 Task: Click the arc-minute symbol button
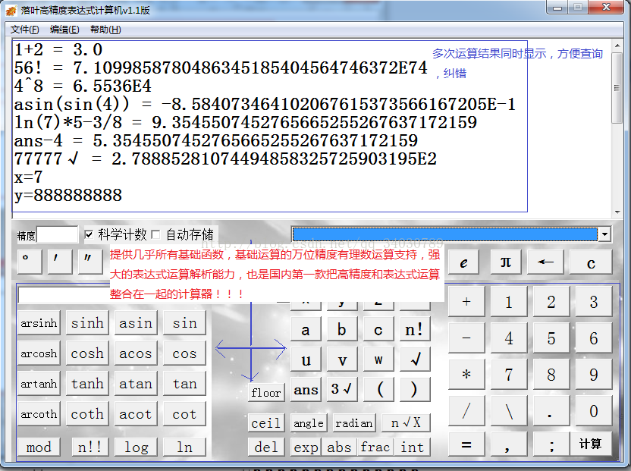click(x=60, y=261)
